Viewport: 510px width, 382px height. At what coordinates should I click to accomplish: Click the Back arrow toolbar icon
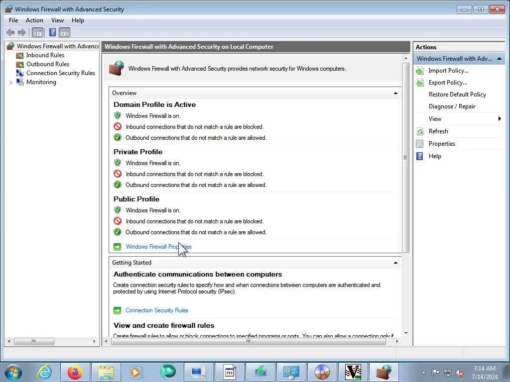[10, 32]
